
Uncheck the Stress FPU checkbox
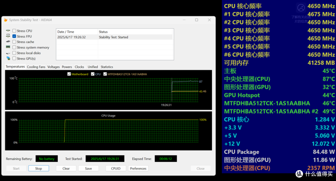tap(14, 36)
